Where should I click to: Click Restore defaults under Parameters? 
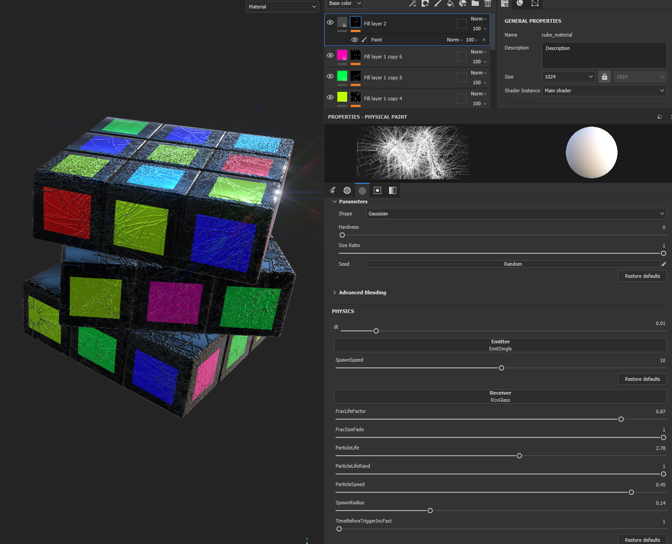[x=642, y=276]
